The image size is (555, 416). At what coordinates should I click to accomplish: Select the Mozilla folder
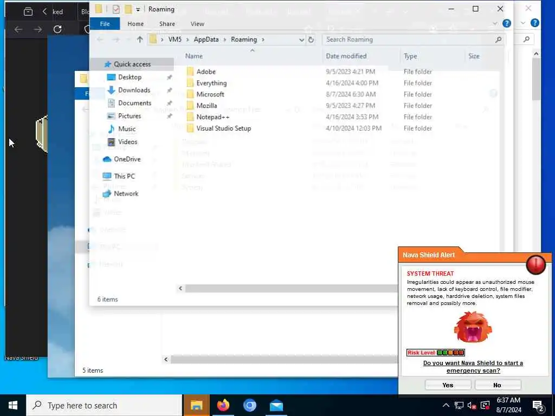[206, 106]
